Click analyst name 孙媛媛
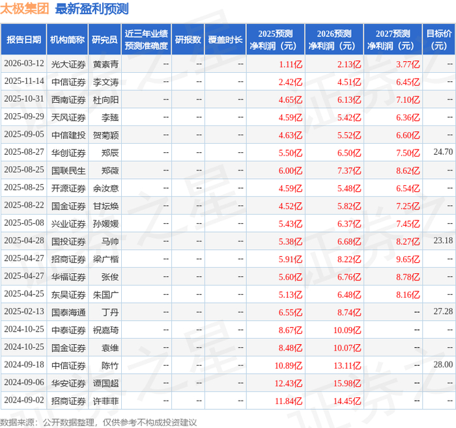The width and height of the screenshot is (456, 428). (106, 224)
